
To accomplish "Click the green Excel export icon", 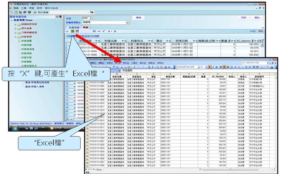I will pos(73,31).
